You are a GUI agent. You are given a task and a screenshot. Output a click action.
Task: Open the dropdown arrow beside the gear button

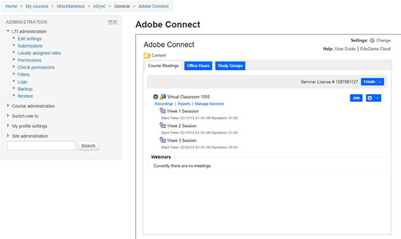378,98
